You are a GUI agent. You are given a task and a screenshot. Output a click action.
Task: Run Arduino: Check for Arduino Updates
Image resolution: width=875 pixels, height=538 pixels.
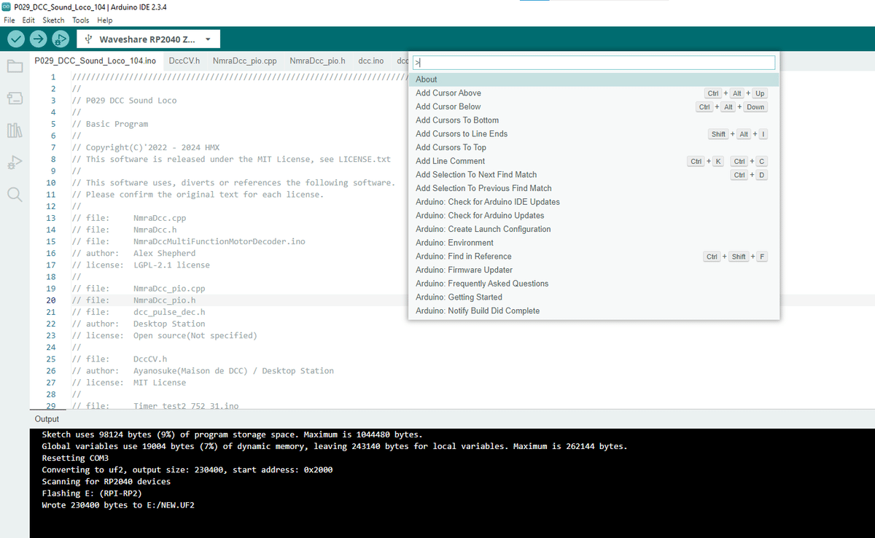[594, 216]
